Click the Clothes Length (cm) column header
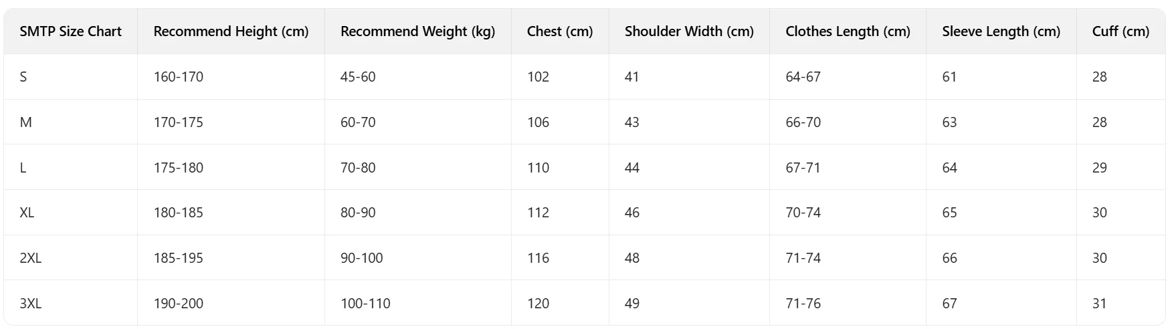This screenshot has height=329, width=1170. coord(848,31)
